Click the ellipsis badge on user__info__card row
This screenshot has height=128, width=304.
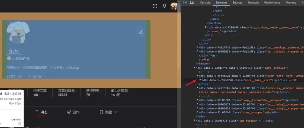click(x=276, y=80)
